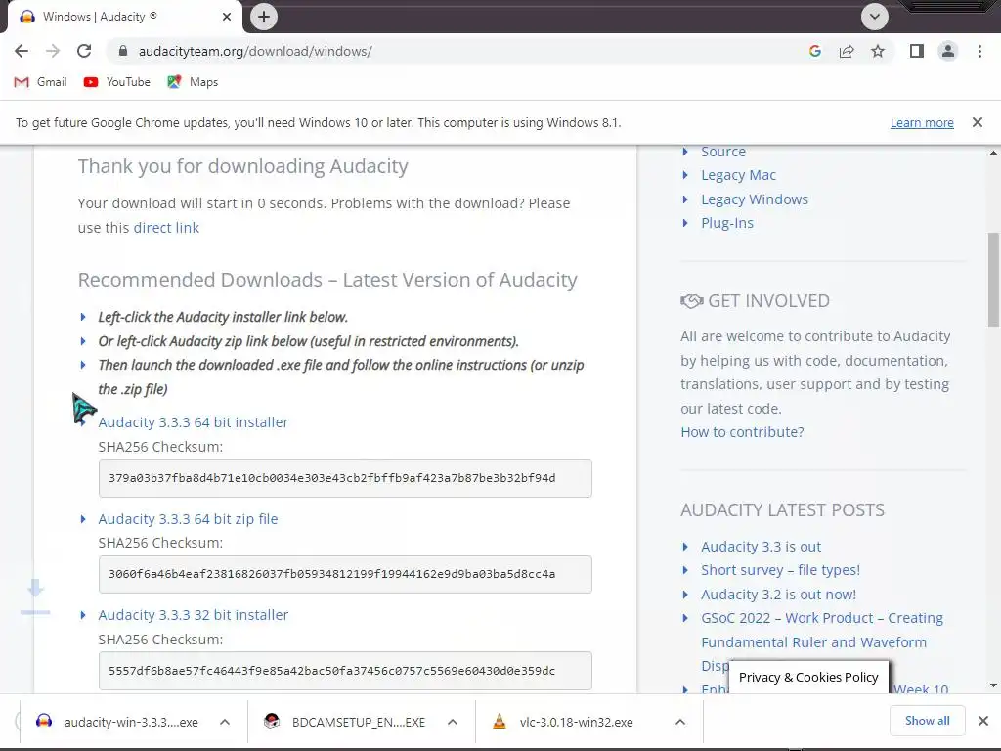View site security lock info
The image size is (1001, 751).
click(x=123, y=51)
